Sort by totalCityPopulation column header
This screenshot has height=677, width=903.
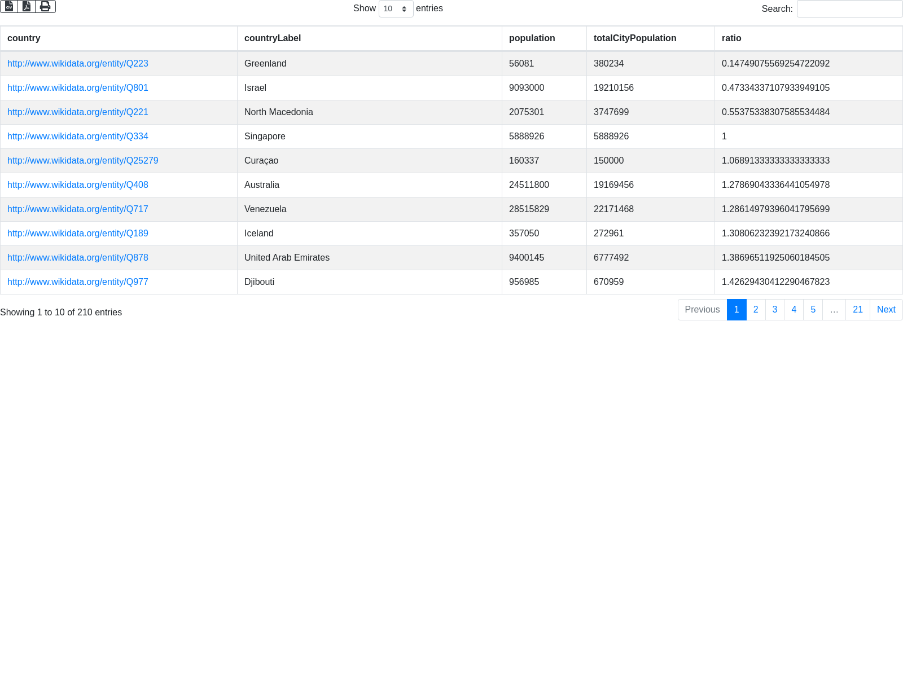tap(634, 38)
